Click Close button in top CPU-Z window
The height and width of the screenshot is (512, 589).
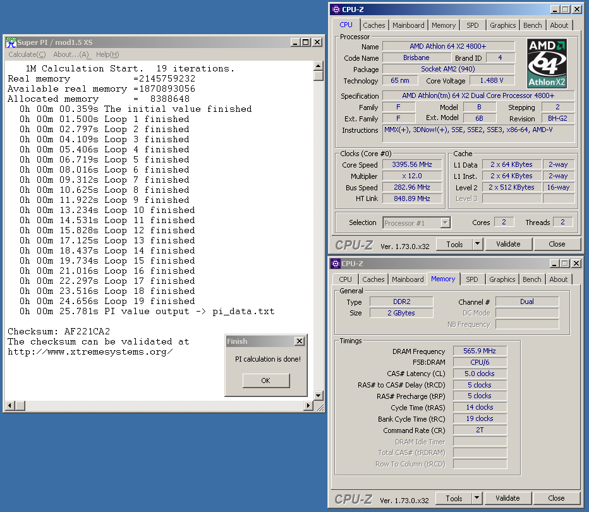(557, 244)
